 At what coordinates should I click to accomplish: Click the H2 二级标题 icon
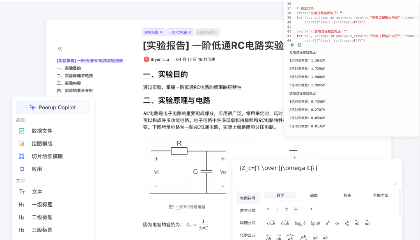pyautogui.click(x=21, y=217)
